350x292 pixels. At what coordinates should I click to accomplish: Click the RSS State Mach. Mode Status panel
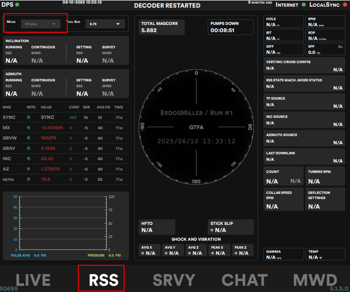coord(304,84)
